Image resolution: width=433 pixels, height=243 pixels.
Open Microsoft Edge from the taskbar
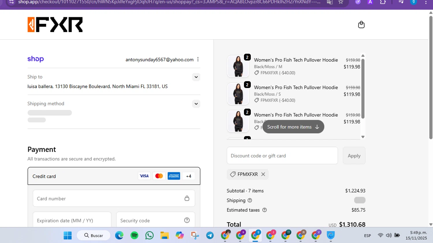(x=119, y=235)
